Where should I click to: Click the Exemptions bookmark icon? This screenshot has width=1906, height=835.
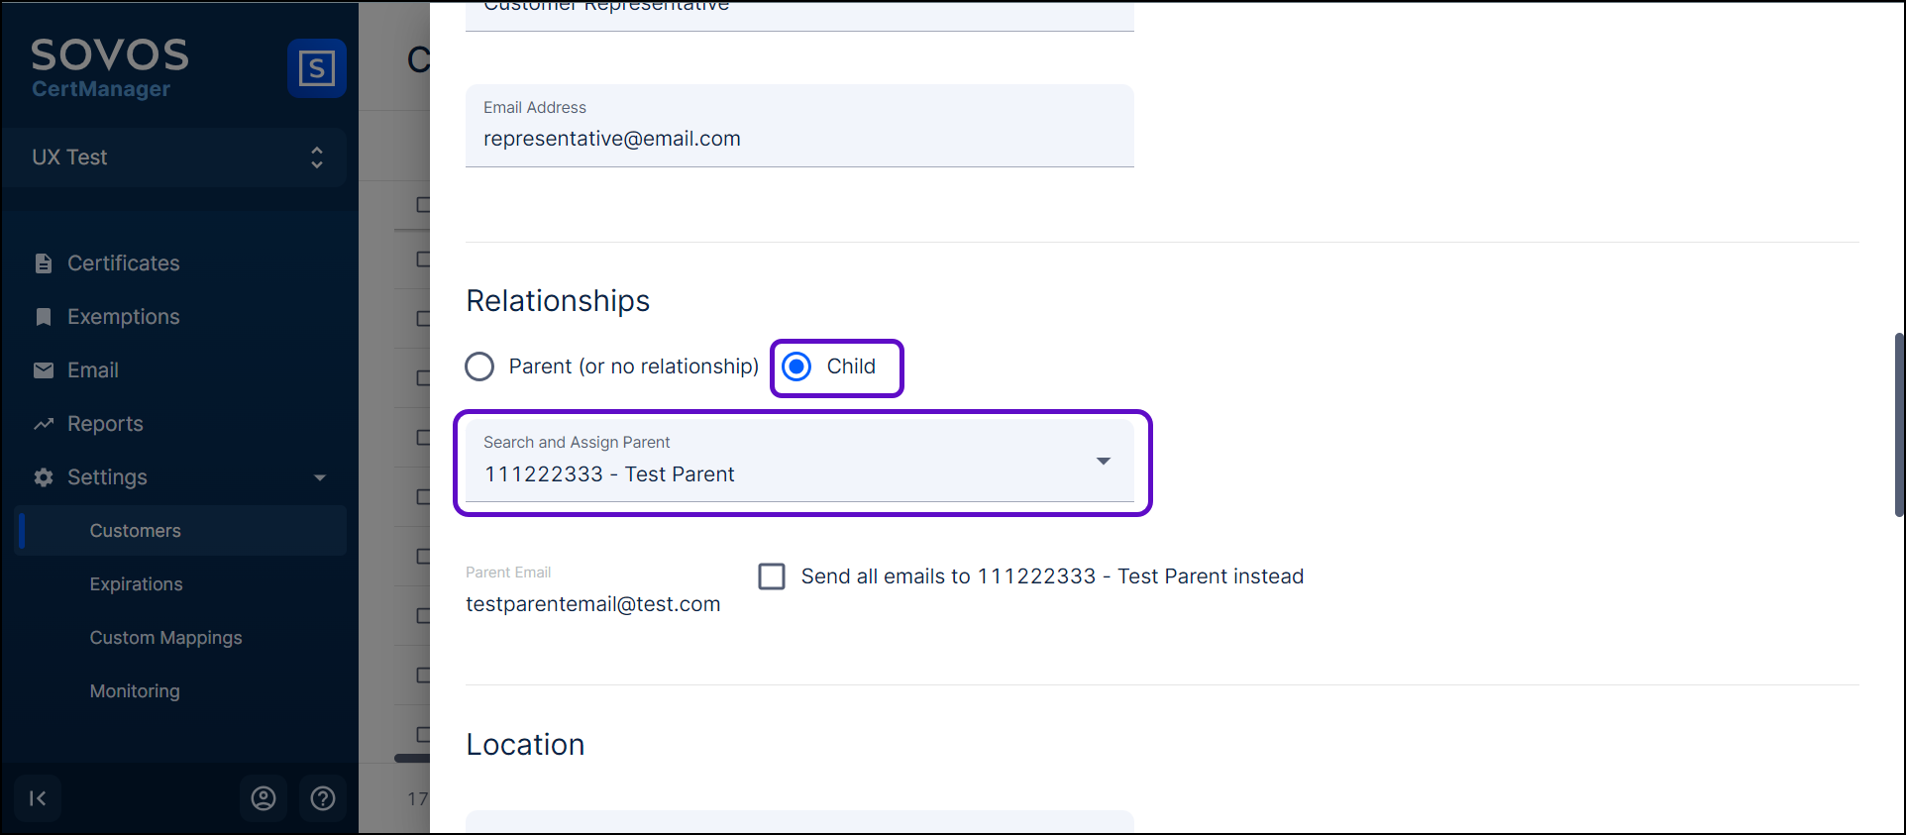(x=44, y=317)
